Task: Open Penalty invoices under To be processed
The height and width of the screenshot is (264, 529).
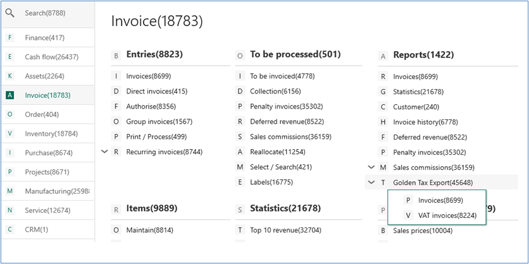Action: click(x=287, y=106)
